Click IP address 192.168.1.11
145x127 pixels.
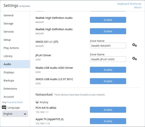pyautogui.click(x=42, y=112)
